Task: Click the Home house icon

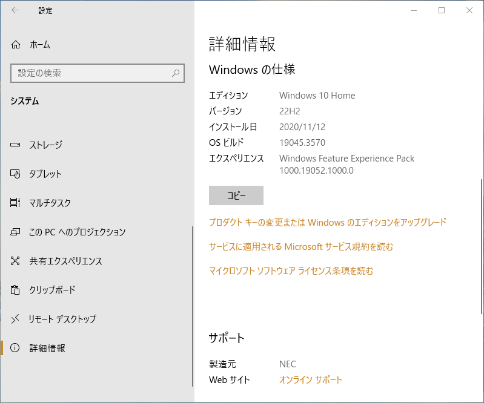Action: click(16, 45)
